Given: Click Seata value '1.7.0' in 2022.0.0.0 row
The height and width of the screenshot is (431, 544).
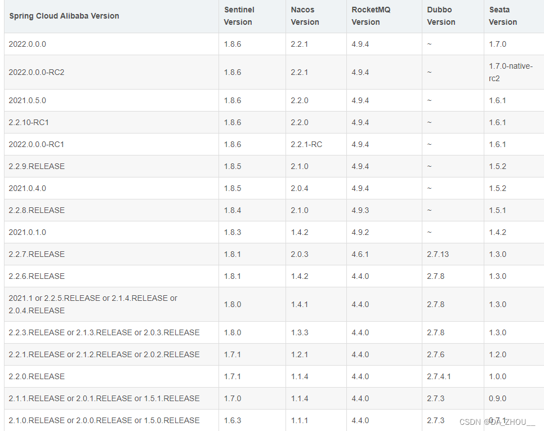Looking at the screenshot, I should (x=497, y=44).
